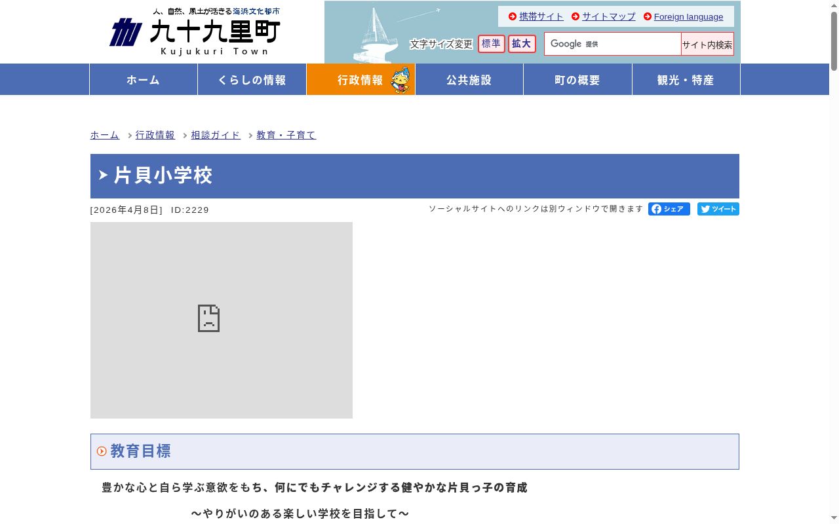The width and height of the screenshot is (839, 524).
Task: Focus the Google site search field
Action: 613,44
